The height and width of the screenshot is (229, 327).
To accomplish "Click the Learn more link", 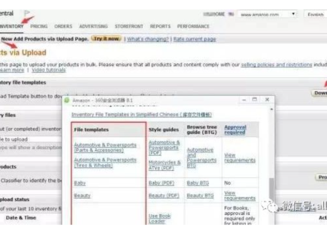I will (12, 70).
